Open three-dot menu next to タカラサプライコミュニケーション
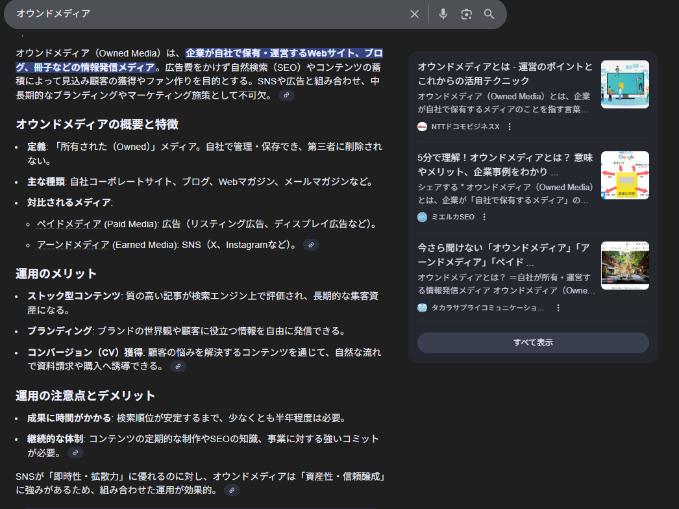Viewport: 679px width, 509px height. [x=558, y=308]
